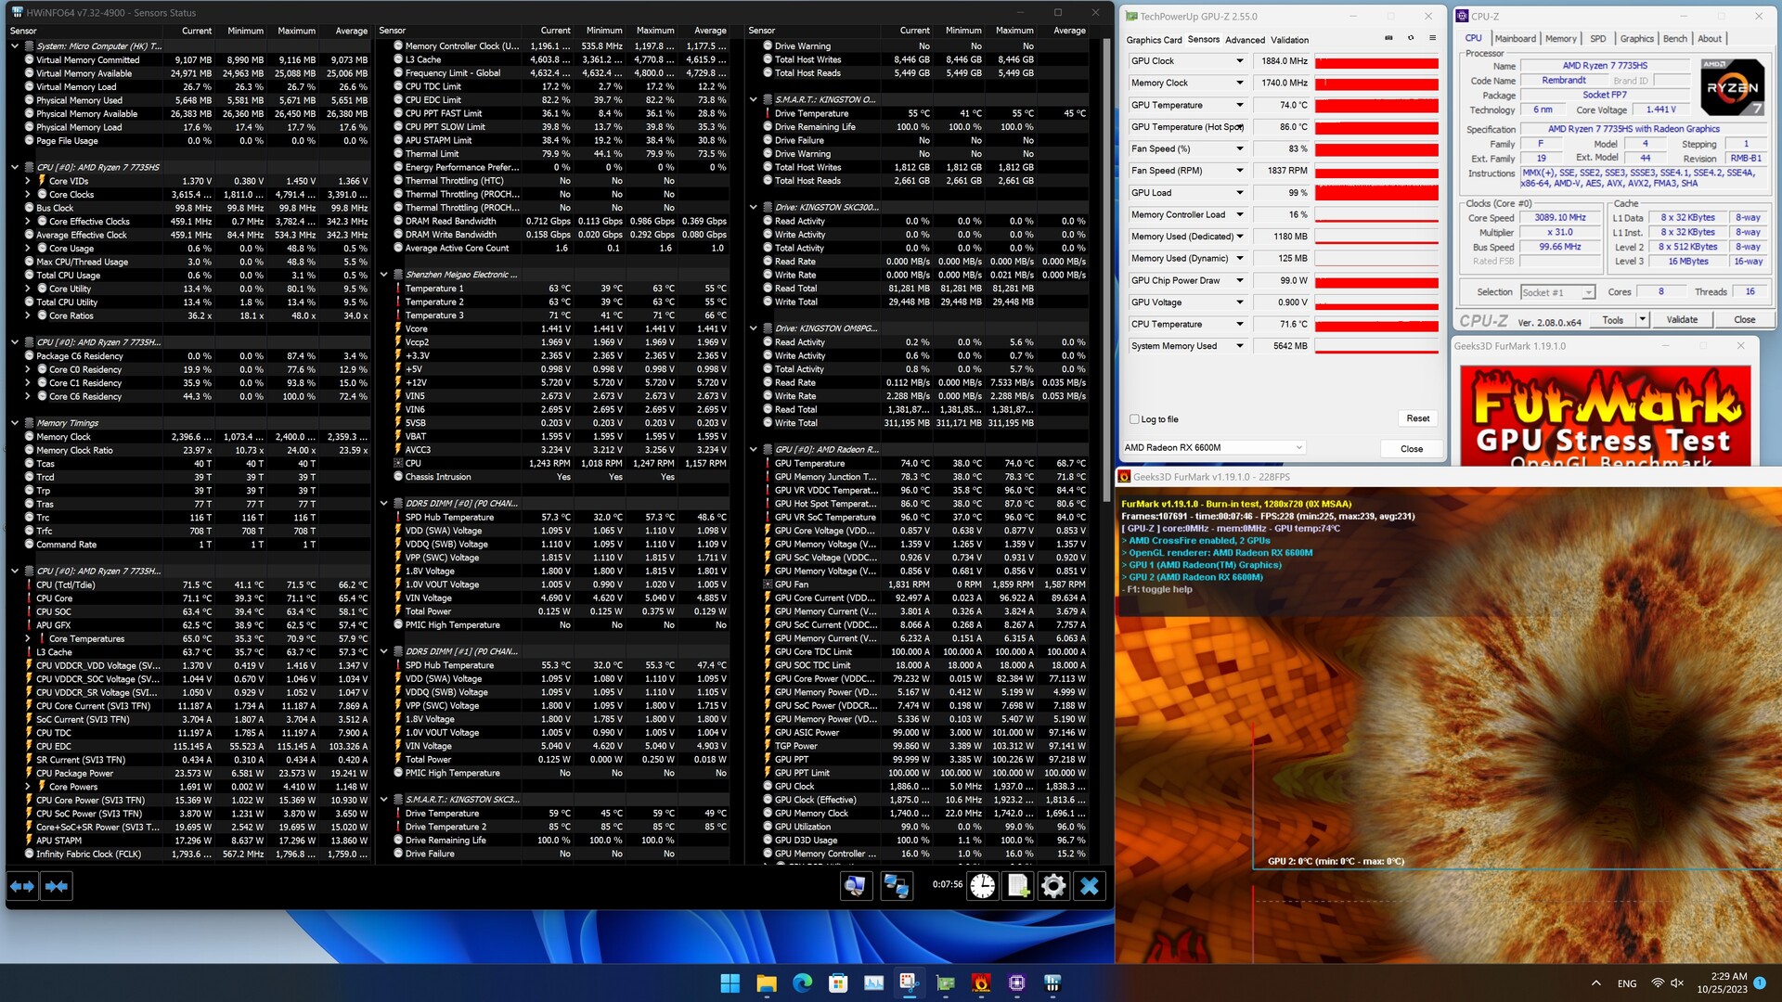The height and width of the screenshot is (1002, 1782).
Task: Open the Tools dropdown arrow in CPU-Z
Action: [1642, 320]
